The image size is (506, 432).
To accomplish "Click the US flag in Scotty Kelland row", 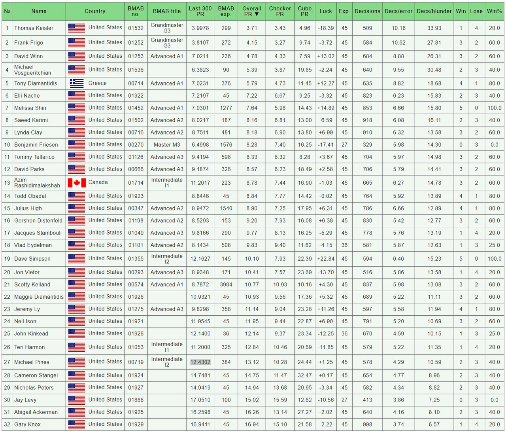I will click(77, 284).
